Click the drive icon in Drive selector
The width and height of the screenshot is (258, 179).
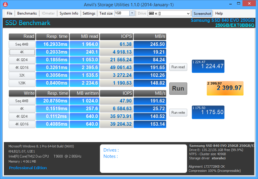pyautogui.click(x=151, y=13)
